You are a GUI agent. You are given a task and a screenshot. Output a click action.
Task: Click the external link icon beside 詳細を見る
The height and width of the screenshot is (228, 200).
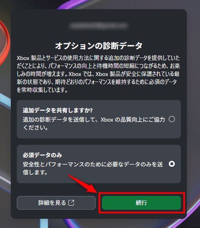pyautogui.click(x=71, y=203)
